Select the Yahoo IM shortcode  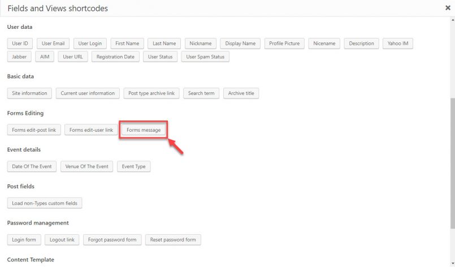coord(398,44)
